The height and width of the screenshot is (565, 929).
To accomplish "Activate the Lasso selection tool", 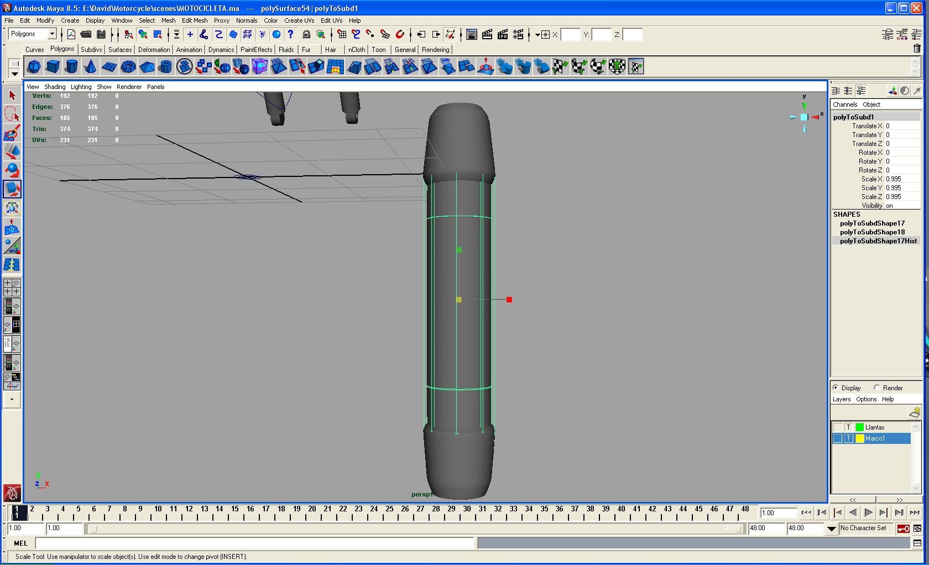I will pyautogui.click(x=12, y=114).
